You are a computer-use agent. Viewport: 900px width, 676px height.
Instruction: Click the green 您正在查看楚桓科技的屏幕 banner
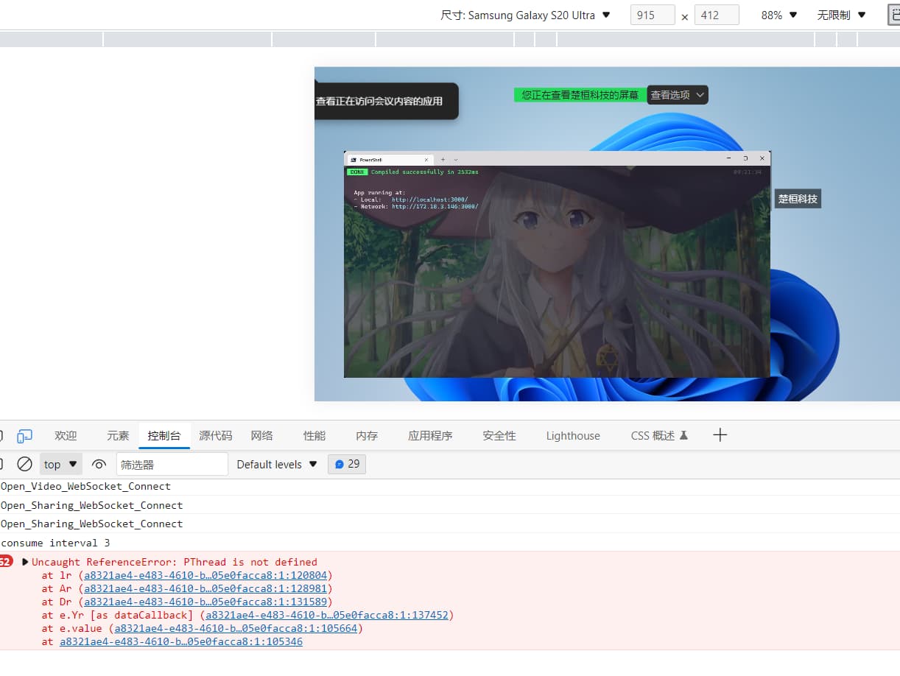[x=580, y=95]
